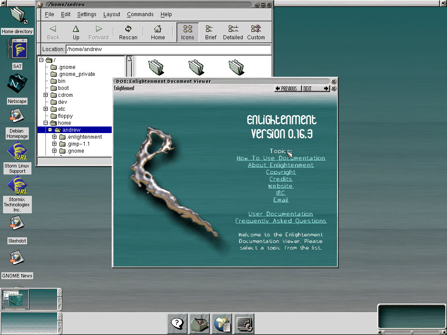Open Frequently Asked Questions link
The width and height of the screenshot is (447, 335).
(281, 221)
